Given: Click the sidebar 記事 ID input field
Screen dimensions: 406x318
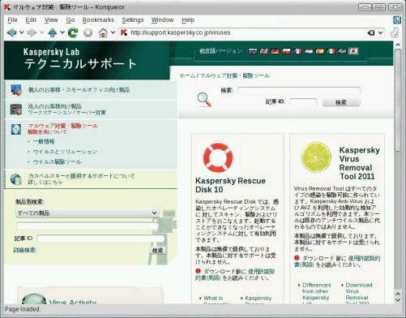Looking at the screenshot, I should 100,238.
